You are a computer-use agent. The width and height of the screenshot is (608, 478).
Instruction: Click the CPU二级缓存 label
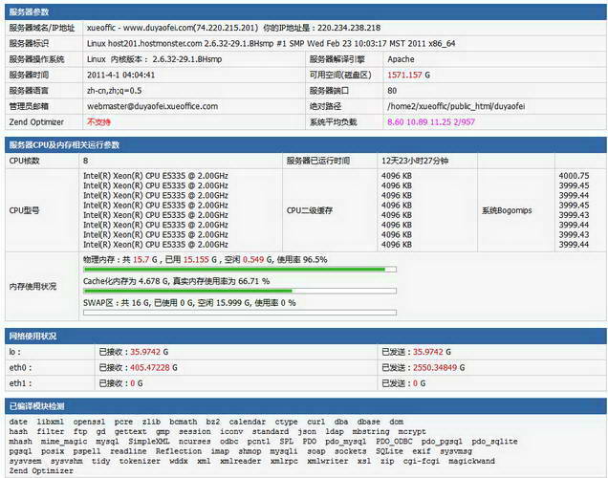pos(310,210)
